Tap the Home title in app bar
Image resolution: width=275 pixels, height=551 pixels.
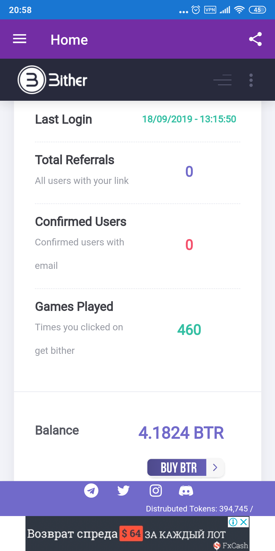pos(69,40)
